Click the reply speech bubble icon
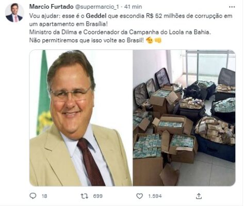The width and height of the screenshot is (244, 206). coord(33,196)
